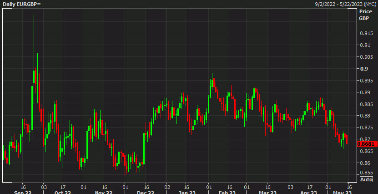Click the Nov 22 month label
Viewport: 378px width, 194px height.
click(104, 192)
